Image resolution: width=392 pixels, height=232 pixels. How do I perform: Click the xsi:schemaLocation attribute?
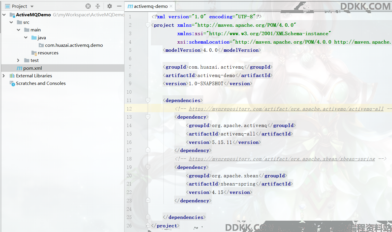pyautogui.click(x=284, y=42)
